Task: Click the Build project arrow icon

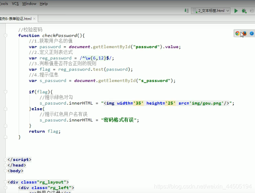Action: pyautogui.click(x=186, y=11)
